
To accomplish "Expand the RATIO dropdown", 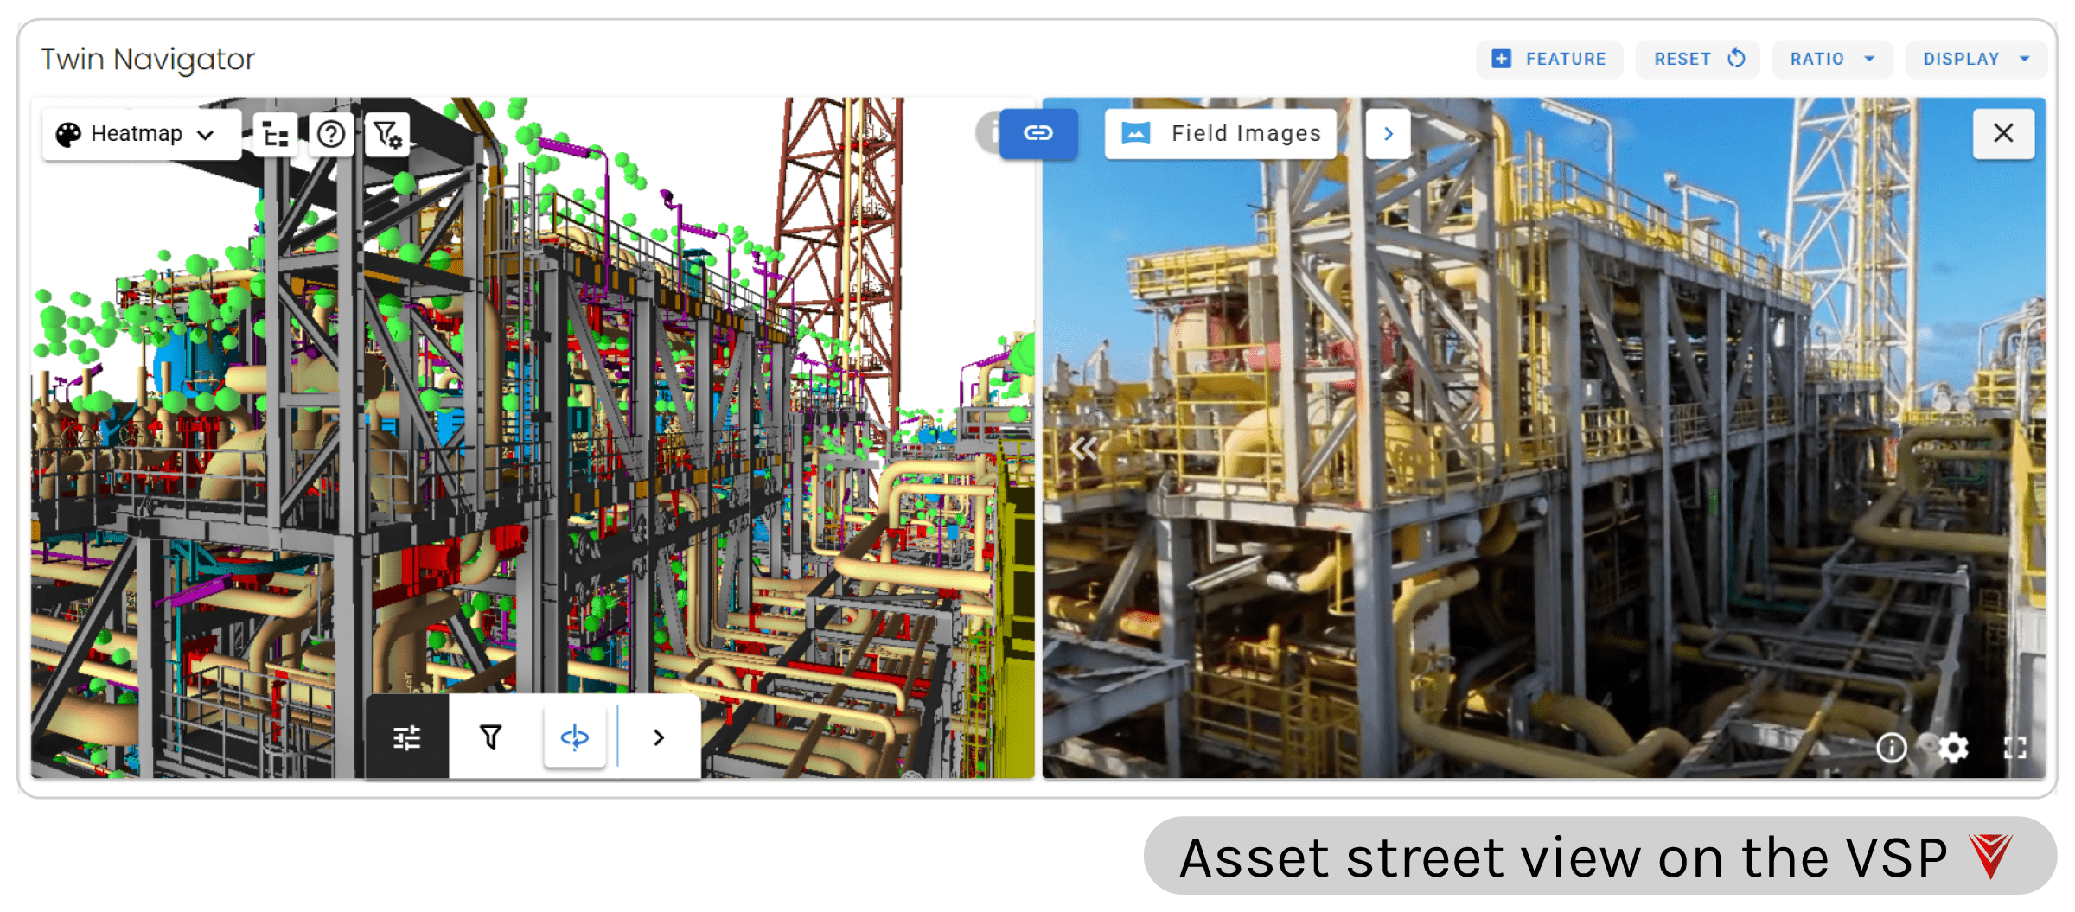I will pos(1832,59).
